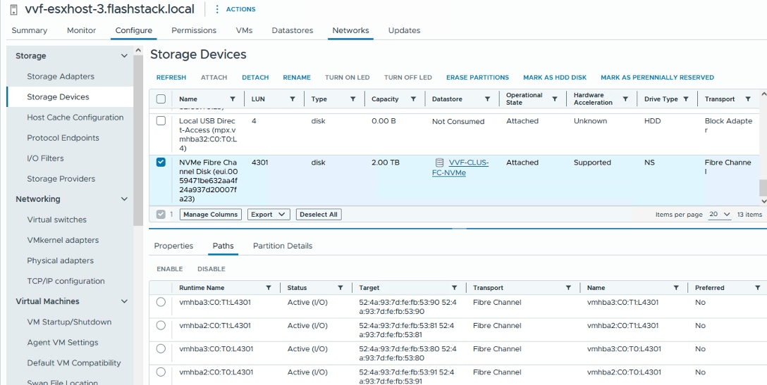
Task: Open Host Cache Configuration in sidebar
Action: (x=75, y=118)
